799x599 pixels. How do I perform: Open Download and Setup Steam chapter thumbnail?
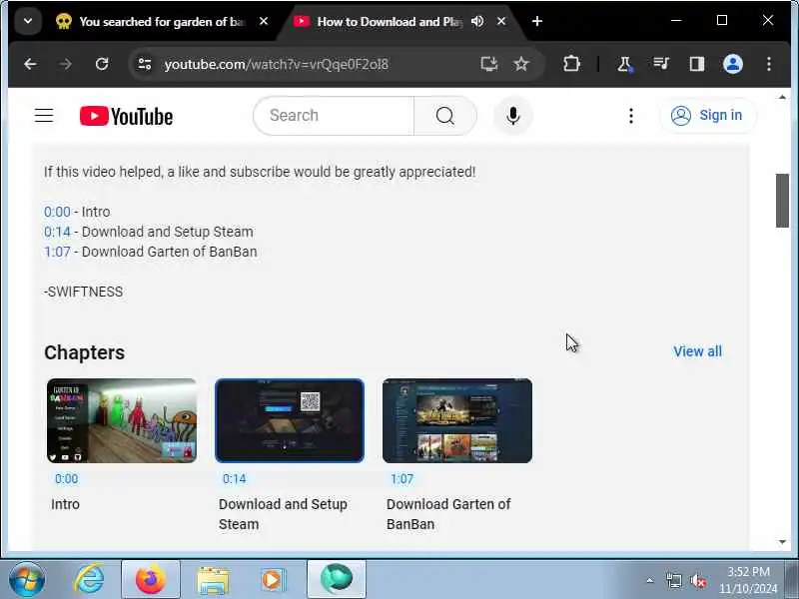(x=290, y=420)
